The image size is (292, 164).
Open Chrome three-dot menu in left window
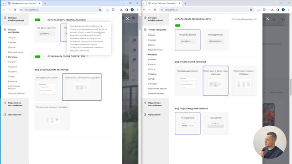point(137,10)
